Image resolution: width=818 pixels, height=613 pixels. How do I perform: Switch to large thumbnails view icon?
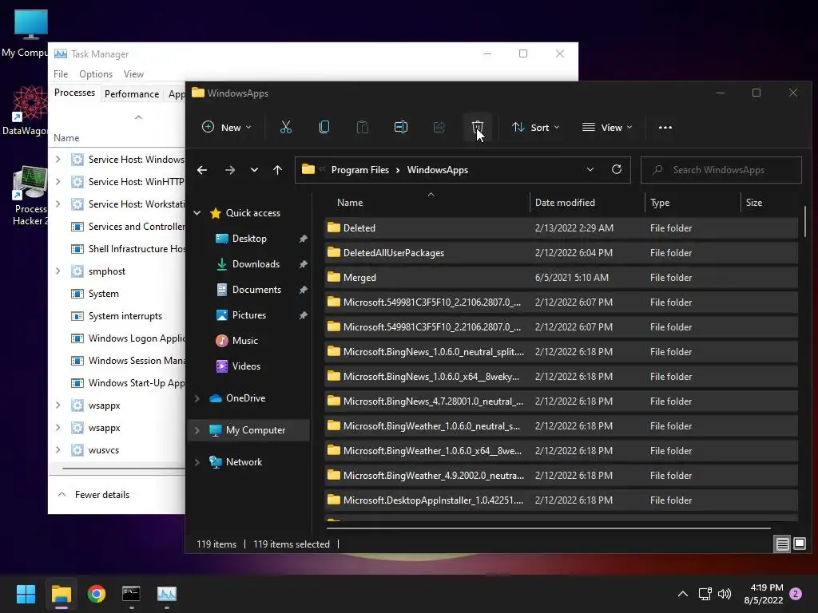tap(799, 544)
